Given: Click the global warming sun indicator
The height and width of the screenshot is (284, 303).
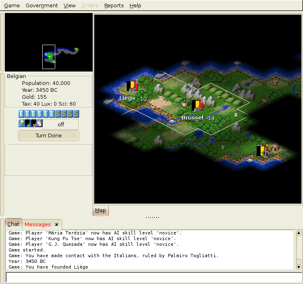Looking at the screenshot, I should pyautogui.click(x=28, y=123).
